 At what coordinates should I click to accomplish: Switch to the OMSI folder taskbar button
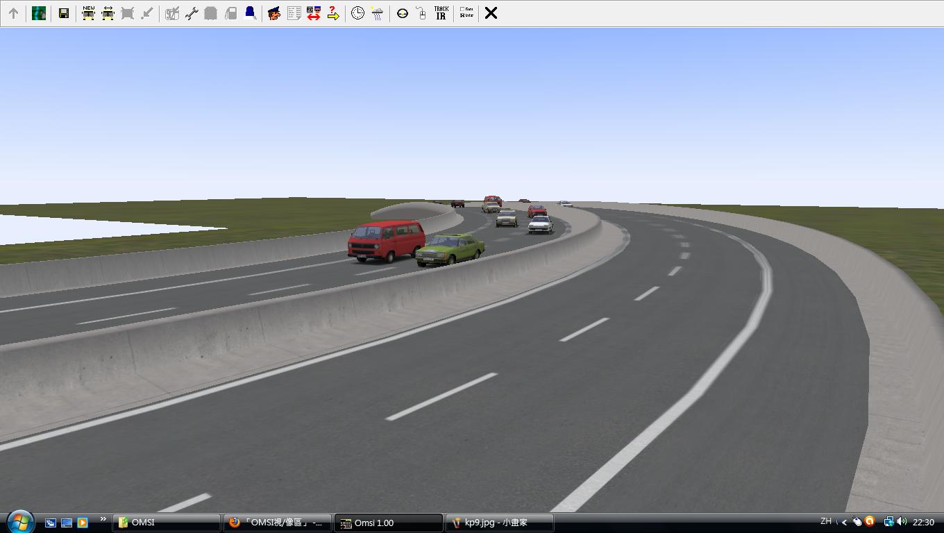pyautogui.click(x=167, y=523)
